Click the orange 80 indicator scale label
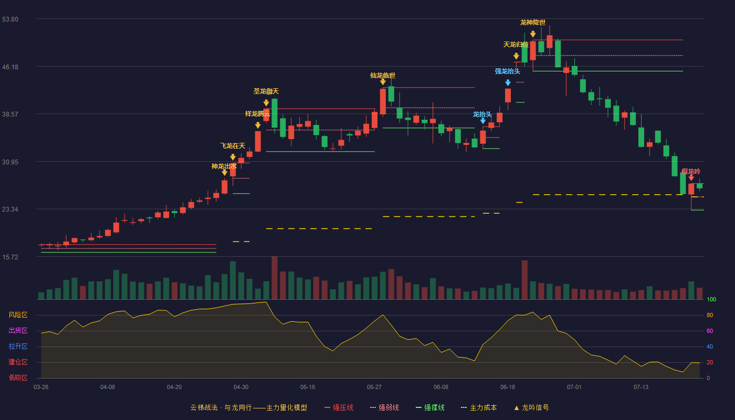 710,316
